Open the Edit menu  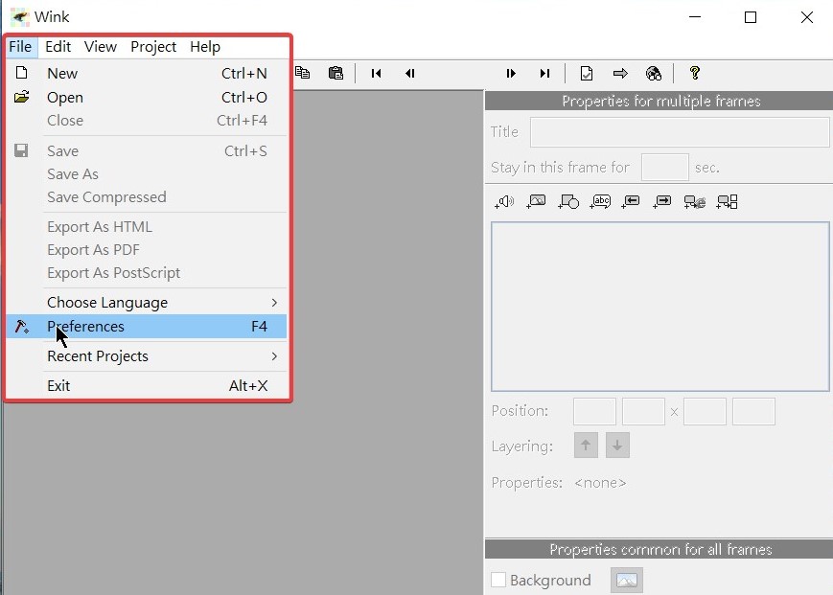tap(58, 47)
